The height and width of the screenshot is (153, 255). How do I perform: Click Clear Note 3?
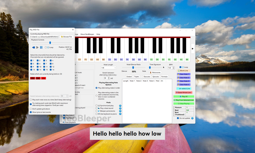coord(184,81)
